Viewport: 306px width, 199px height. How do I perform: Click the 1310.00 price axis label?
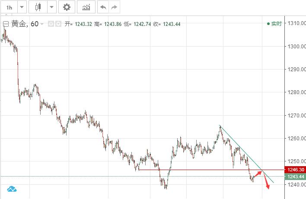pyautogui.click(x=296, y=23)
